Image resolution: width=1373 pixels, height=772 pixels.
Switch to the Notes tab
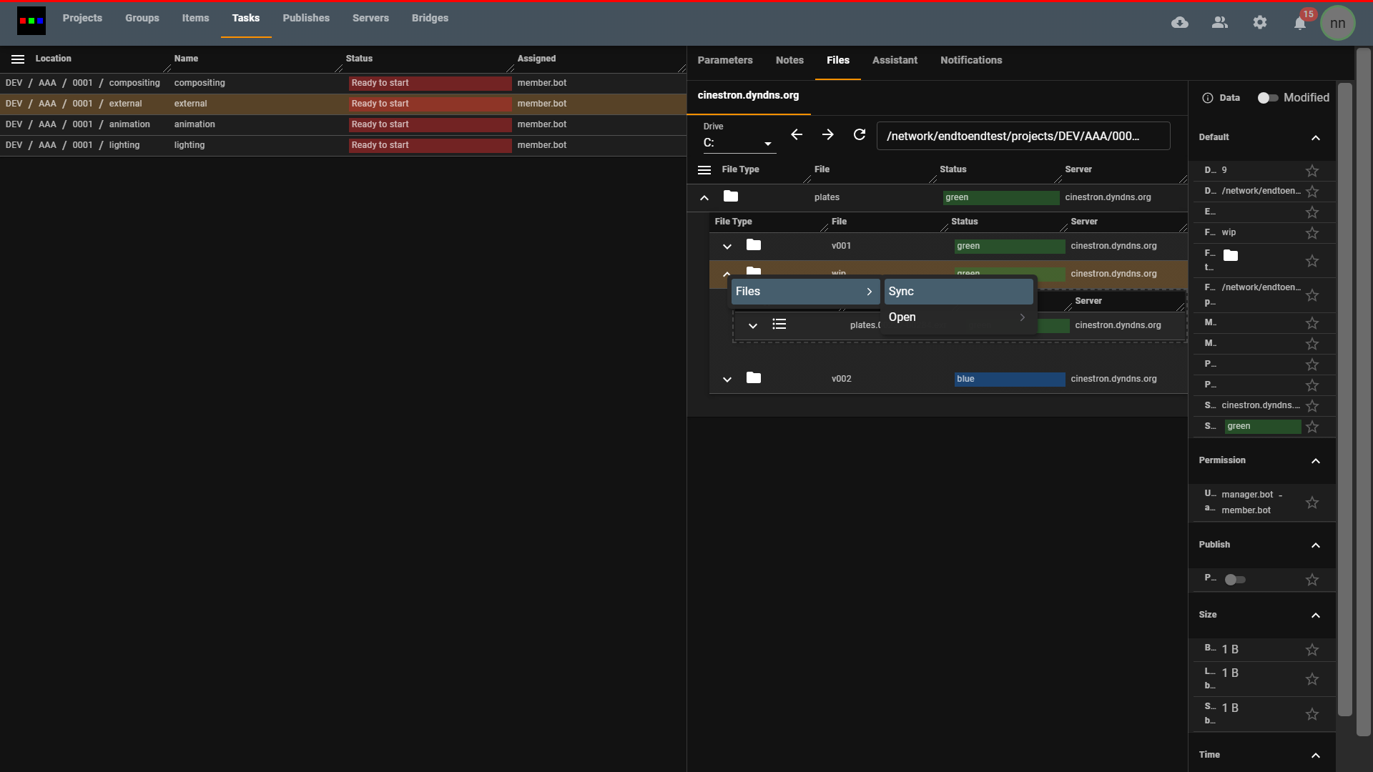click(x=789, y=60)
